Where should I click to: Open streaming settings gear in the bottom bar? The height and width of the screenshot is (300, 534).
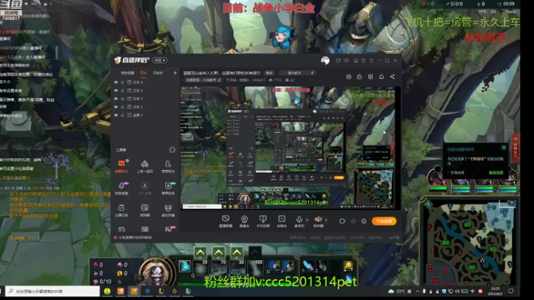(x=364, y=221)
